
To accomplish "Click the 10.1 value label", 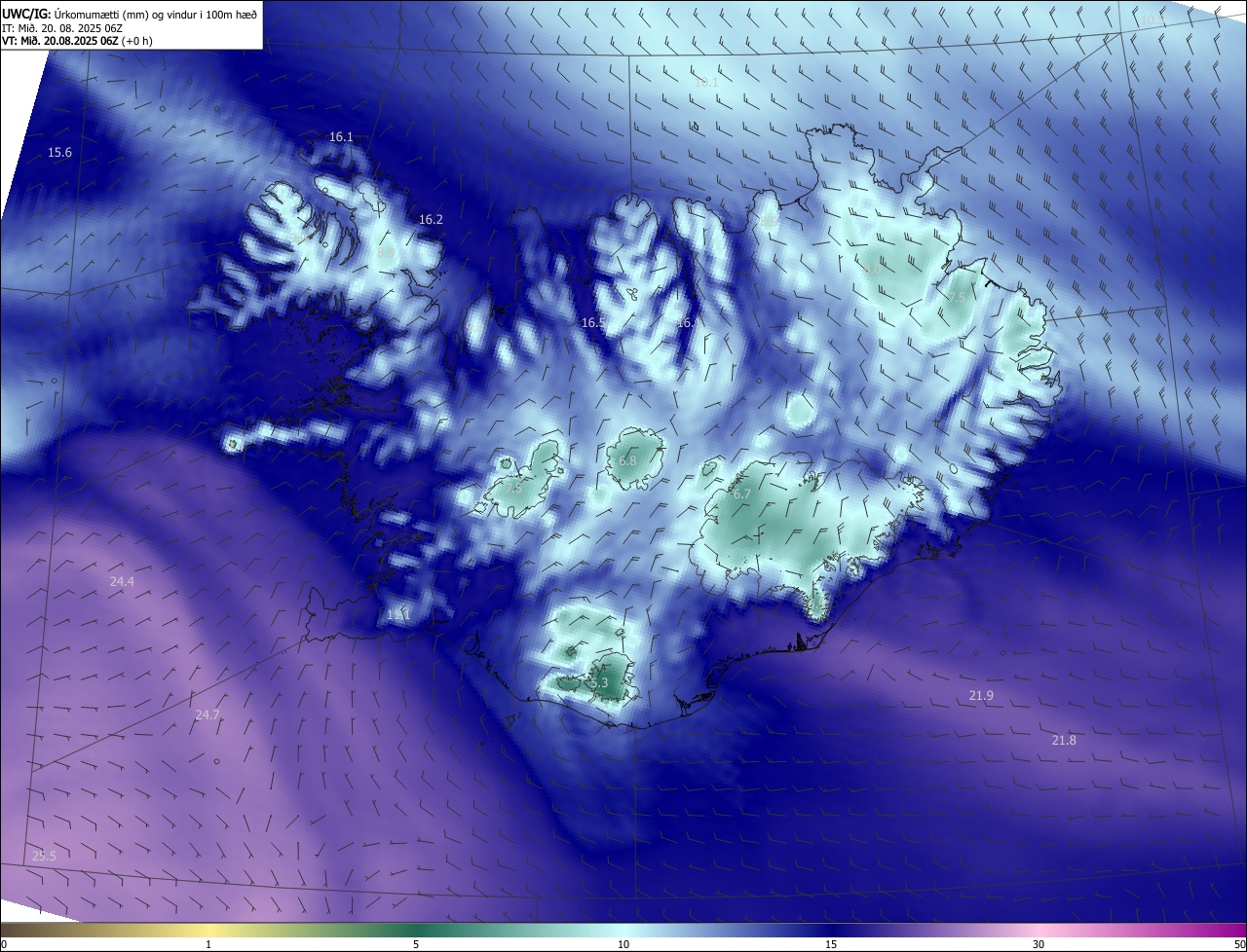I will click(706, 83).
